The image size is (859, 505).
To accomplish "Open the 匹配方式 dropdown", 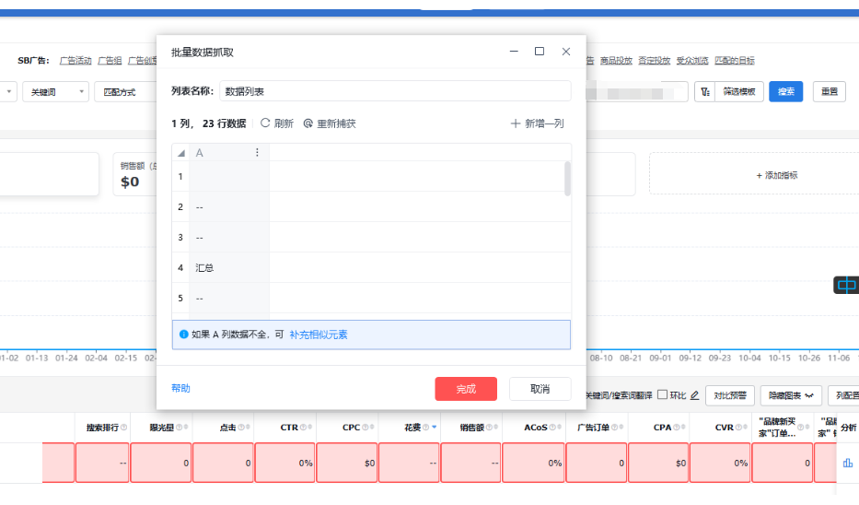I will pyautogui.click(x=126, y=91).
